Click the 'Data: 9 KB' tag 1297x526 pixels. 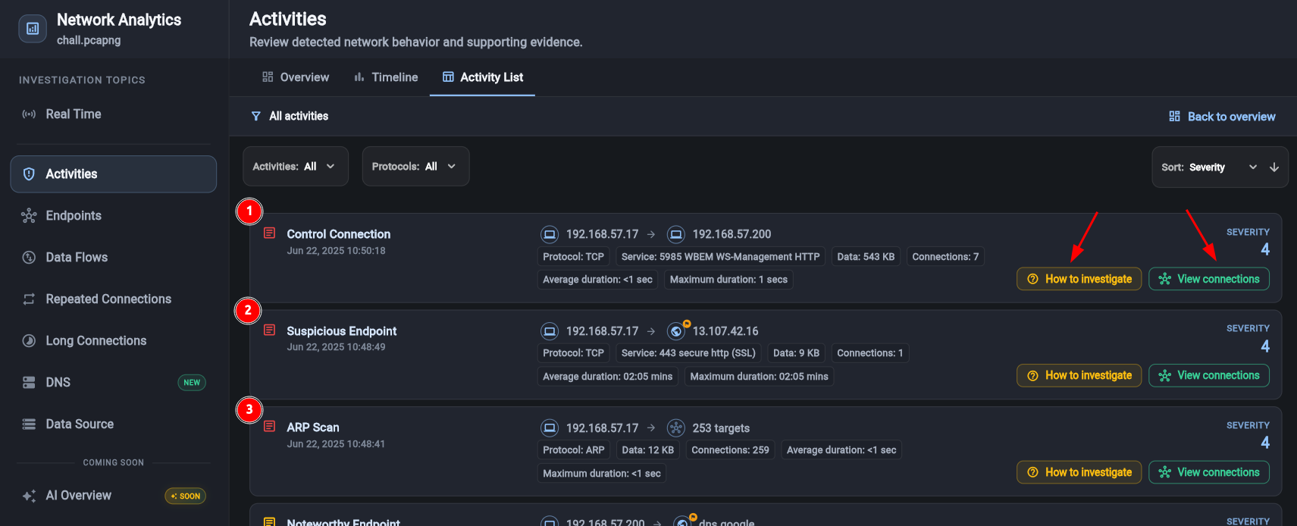[x=796, y=353]
